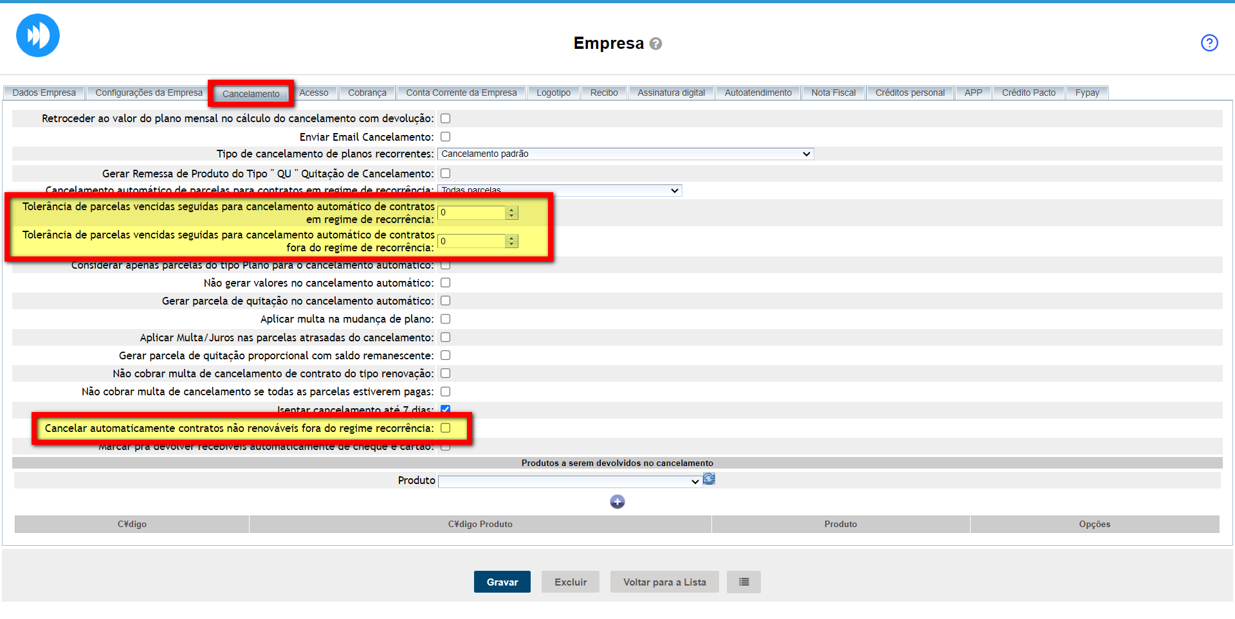Toggle Aplicar multa na mudança de plano
The image size is (1235, 619).
[445, 319]
